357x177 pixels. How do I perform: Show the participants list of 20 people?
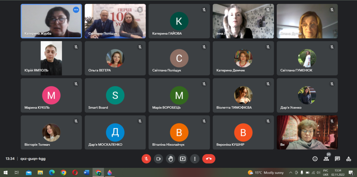pos(326,159)
